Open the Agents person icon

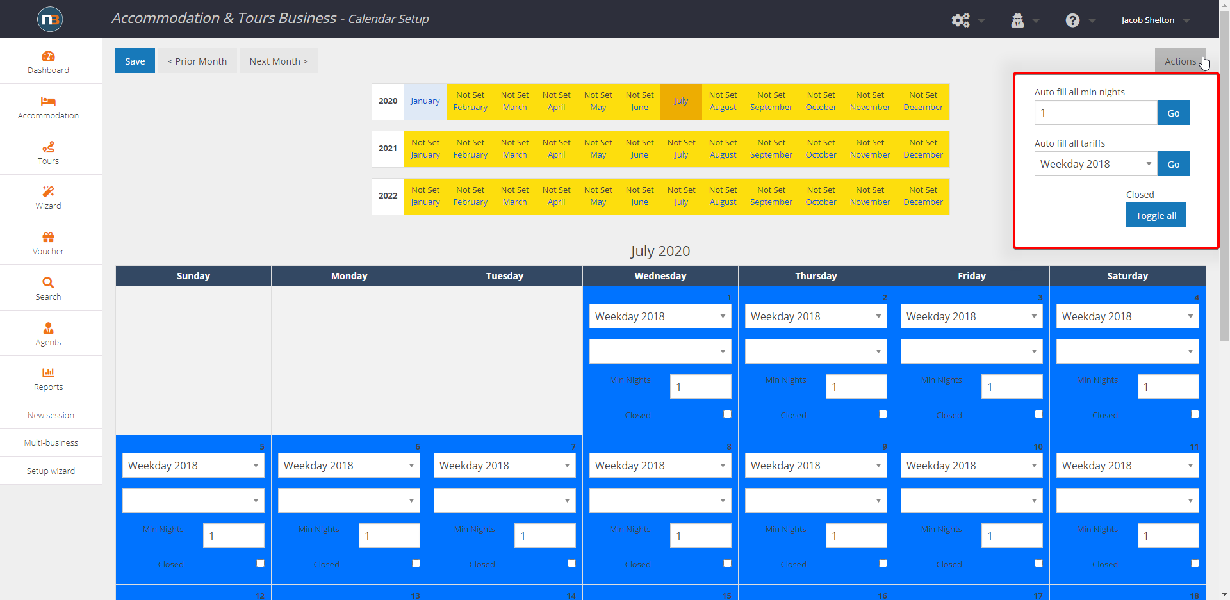pyautogui.click(x=48, y=328)
